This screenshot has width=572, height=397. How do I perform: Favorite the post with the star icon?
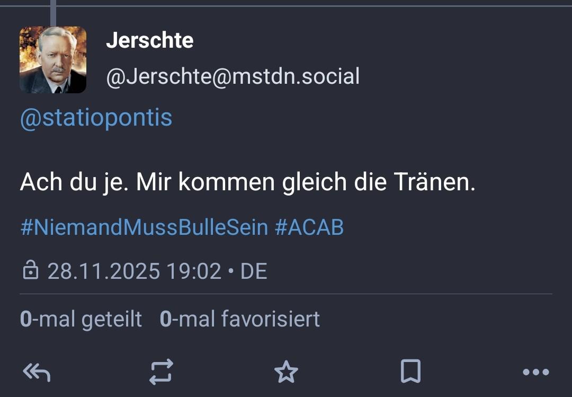pyautogui.click(x=286, y=372)
